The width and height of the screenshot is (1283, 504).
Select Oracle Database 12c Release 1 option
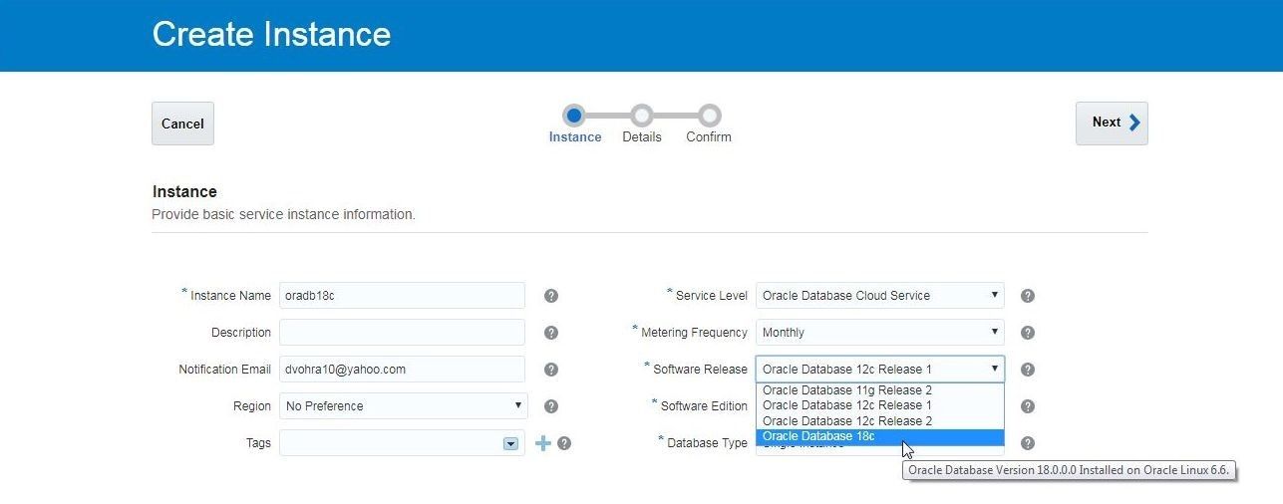880,405
